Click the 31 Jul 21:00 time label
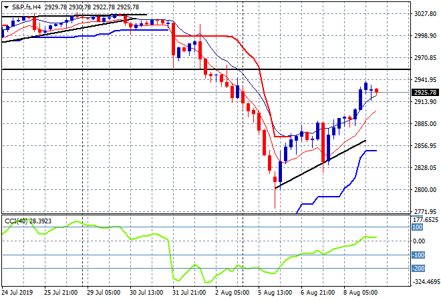 coord(189,293)
